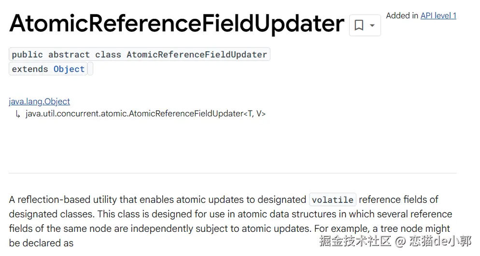
Task: Click the public abstract class declaration line
Action: click(139, 55)
